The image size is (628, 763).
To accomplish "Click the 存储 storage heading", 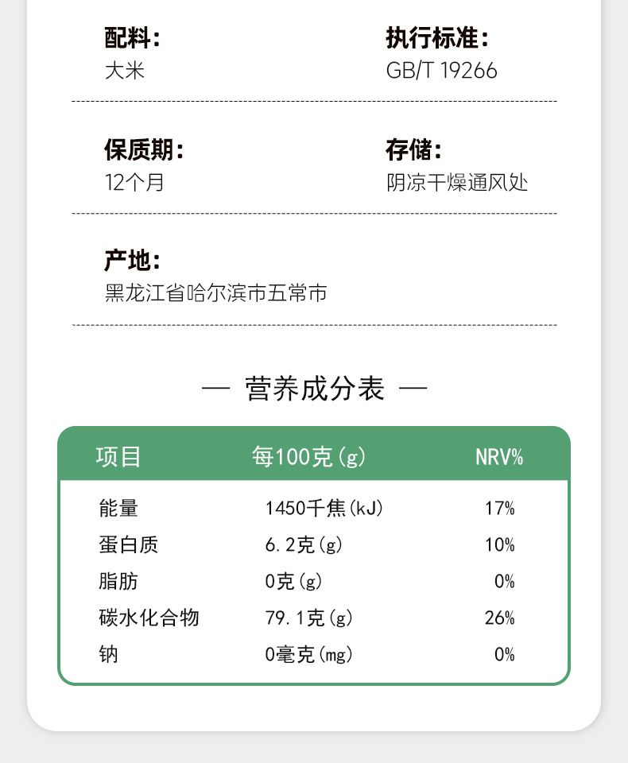I will point(414,149).
